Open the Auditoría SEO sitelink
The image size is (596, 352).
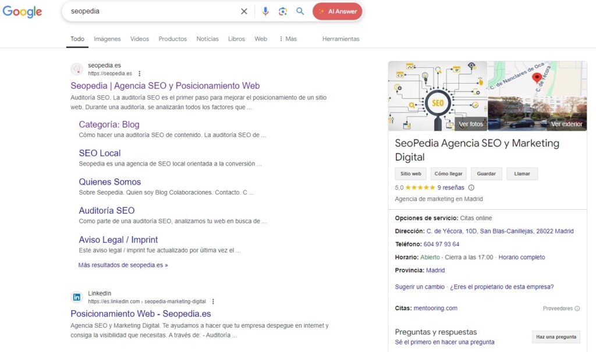pyautogui.click(x=107, y=210)
